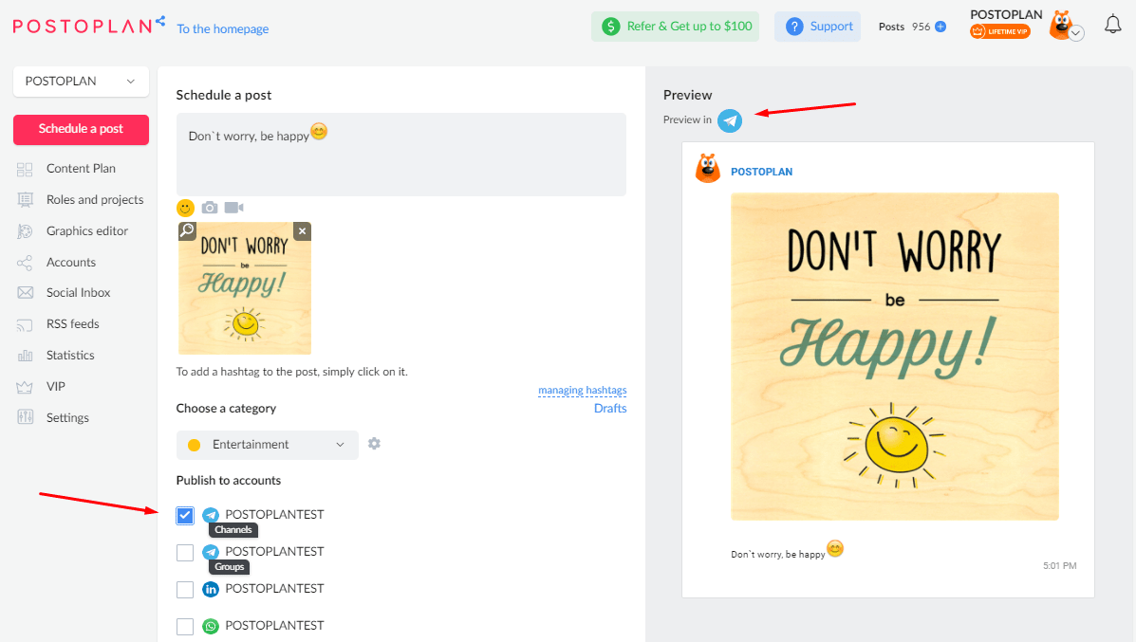
Task: Select Accounts in the sidebar
Action: click(x=71, y=262)
